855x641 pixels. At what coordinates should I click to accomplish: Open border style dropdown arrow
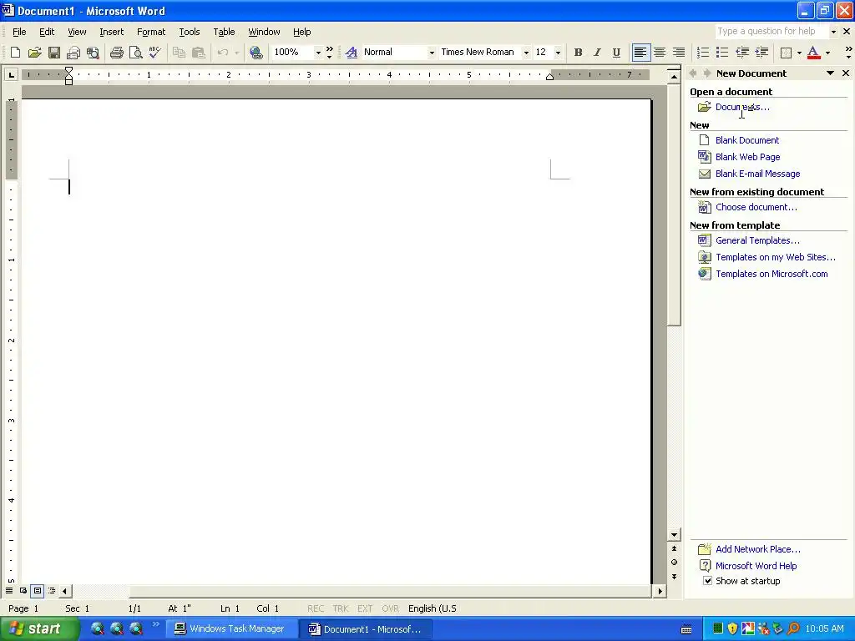tap(799, 53)
